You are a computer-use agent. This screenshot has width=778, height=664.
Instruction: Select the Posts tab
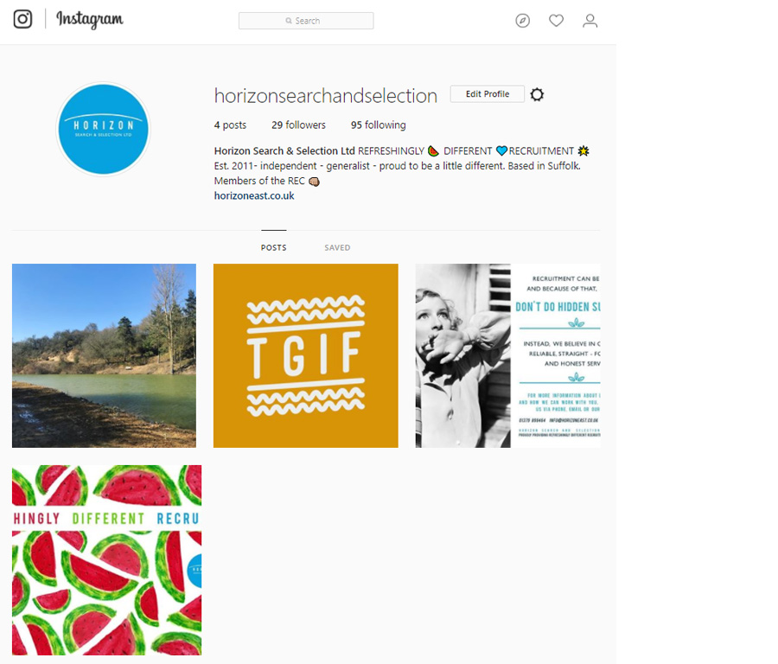[x=274, y=247]
